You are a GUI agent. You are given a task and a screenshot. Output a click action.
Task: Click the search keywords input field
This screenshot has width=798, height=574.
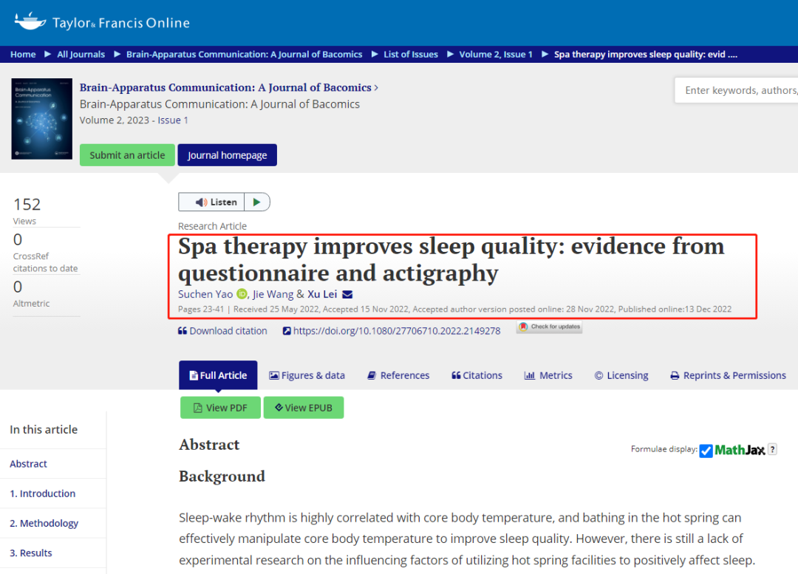[739, 90]
